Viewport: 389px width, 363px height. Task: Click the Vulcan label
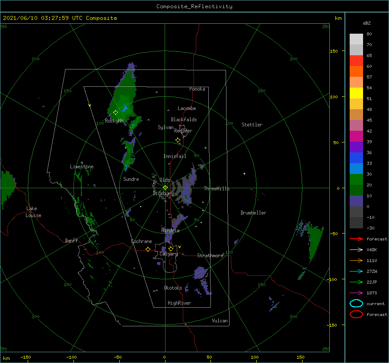(220, 321)
